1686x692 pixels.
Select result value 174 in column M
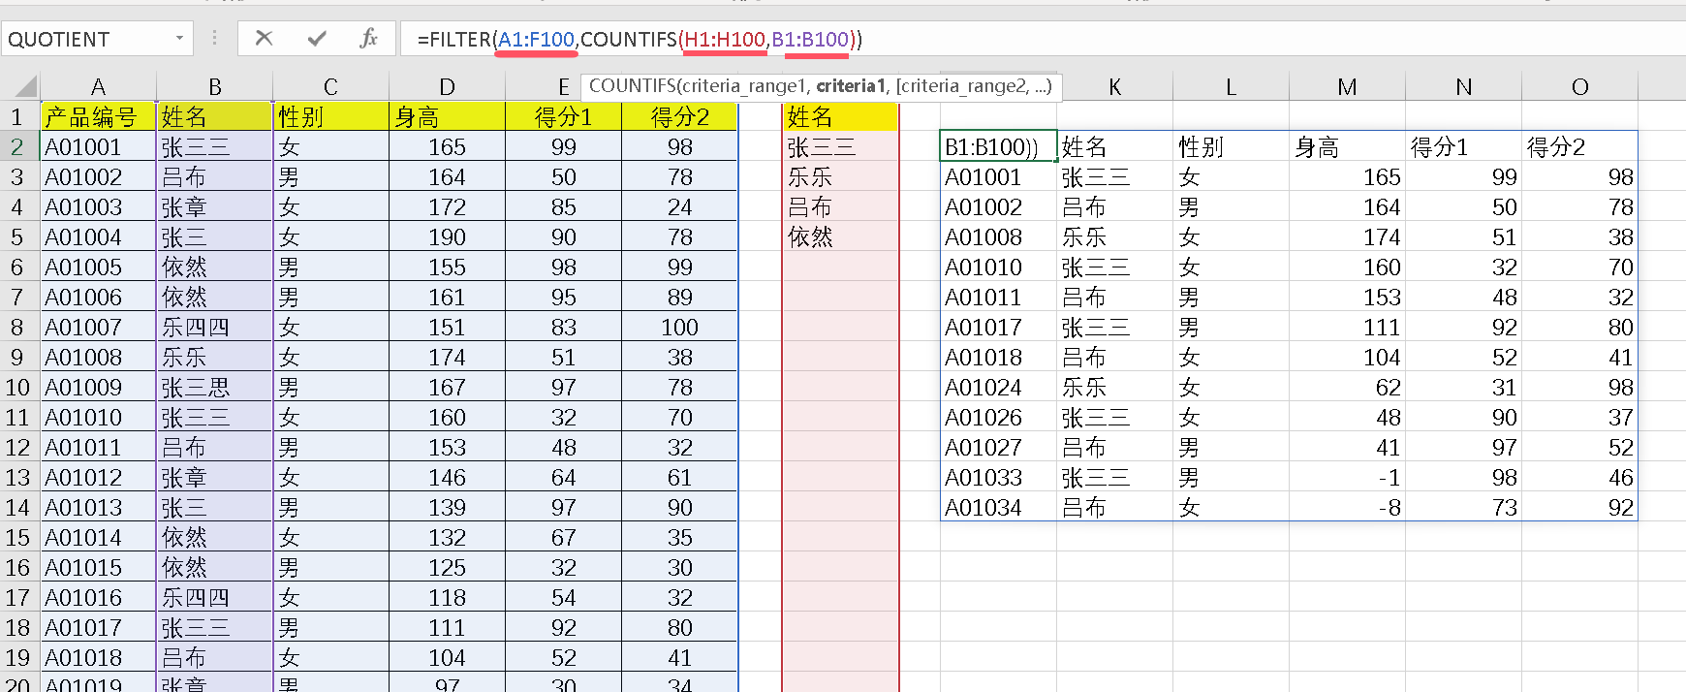(1347, 236)
